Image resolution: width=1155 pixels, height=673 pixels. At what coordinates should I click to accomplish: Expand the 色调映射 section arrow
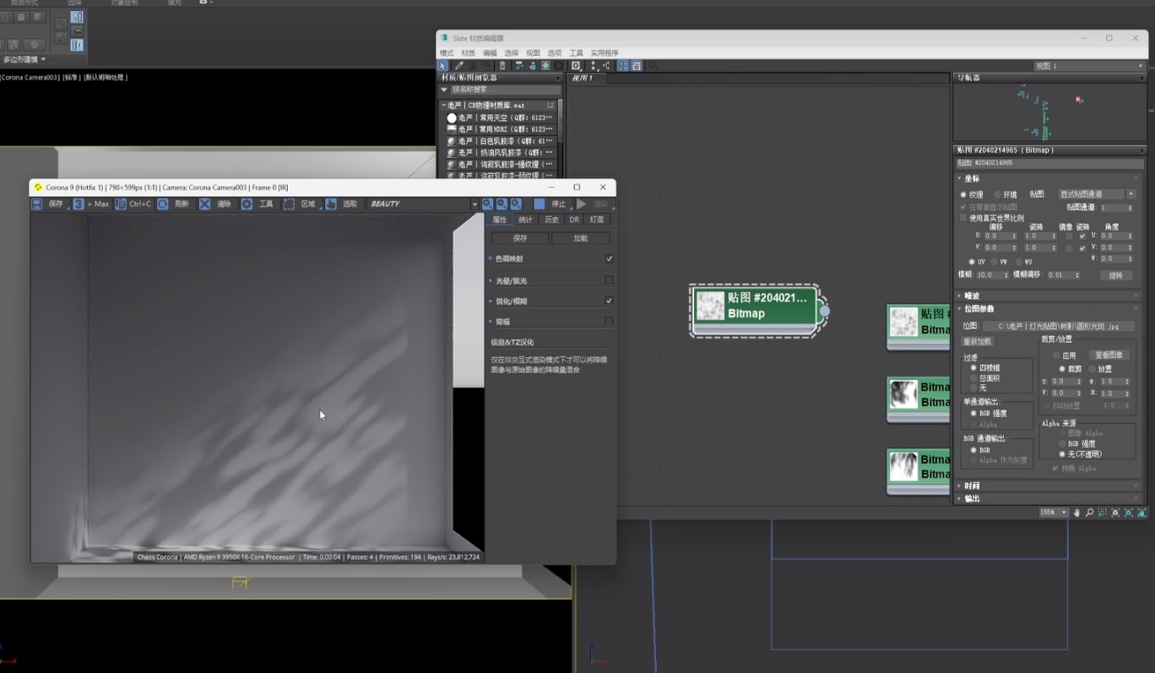(491, 258)
